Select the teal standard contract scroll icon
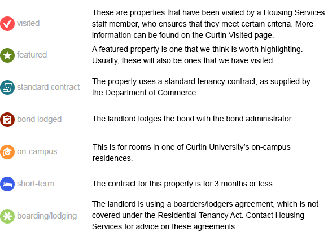 point(7,88)
